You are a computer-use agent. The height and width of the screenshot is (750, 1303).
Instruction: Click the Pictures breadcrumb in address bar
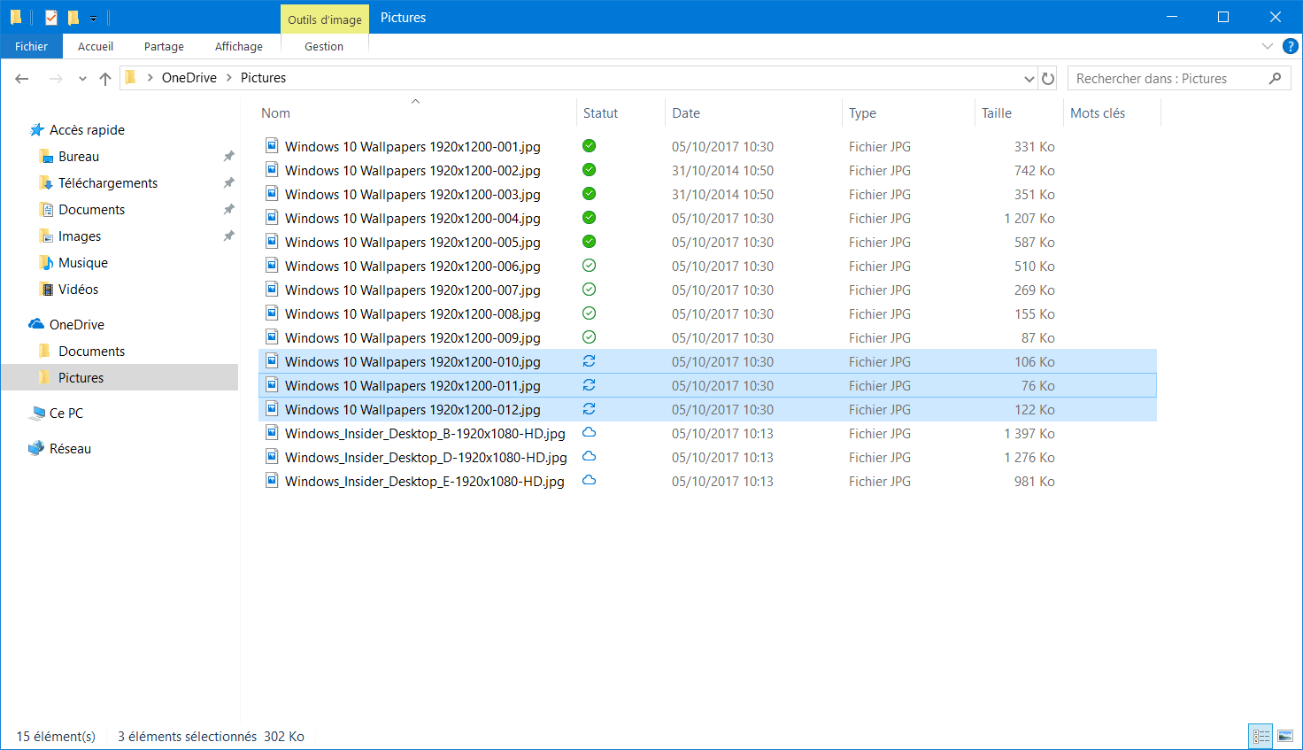point(264,78)
